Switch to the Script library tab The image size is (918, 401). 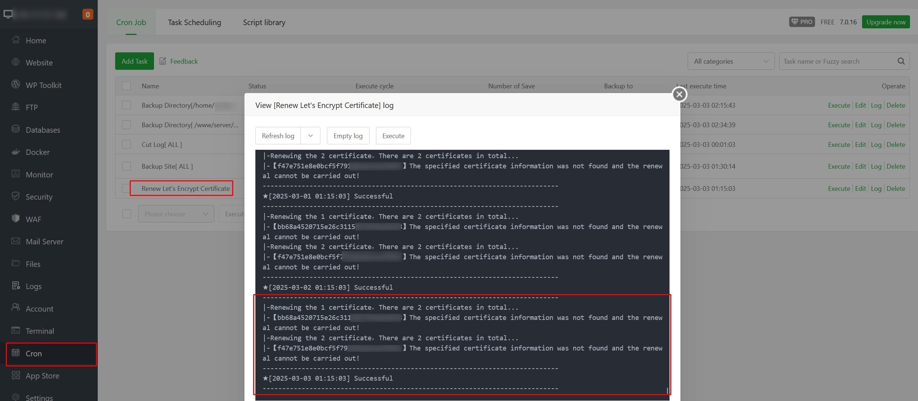point(264,22)
